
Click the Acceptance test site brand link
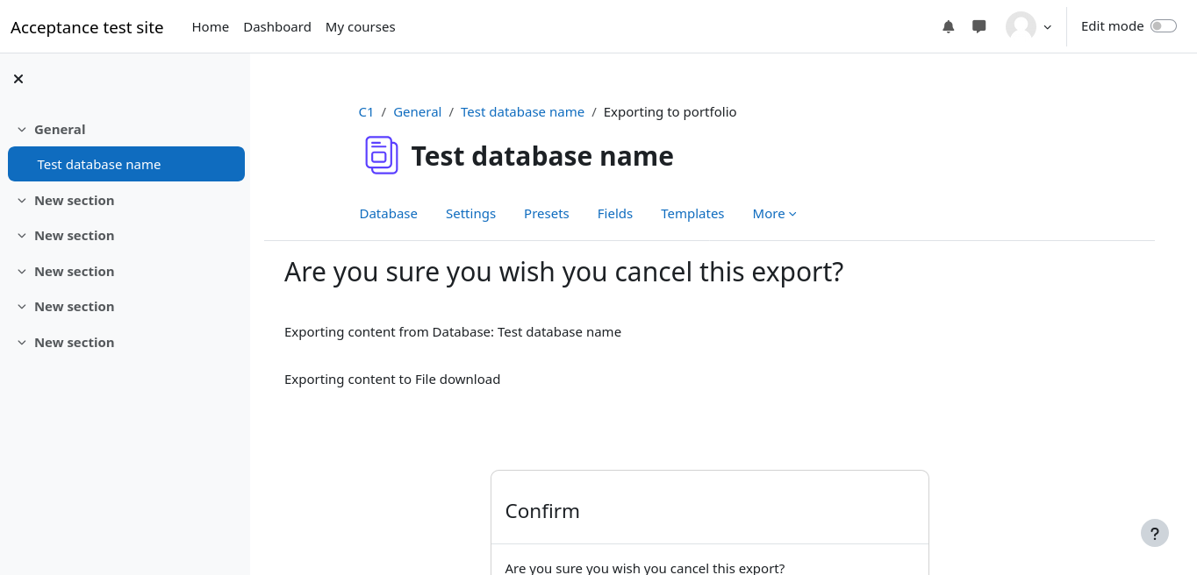(x=87, y=27)
